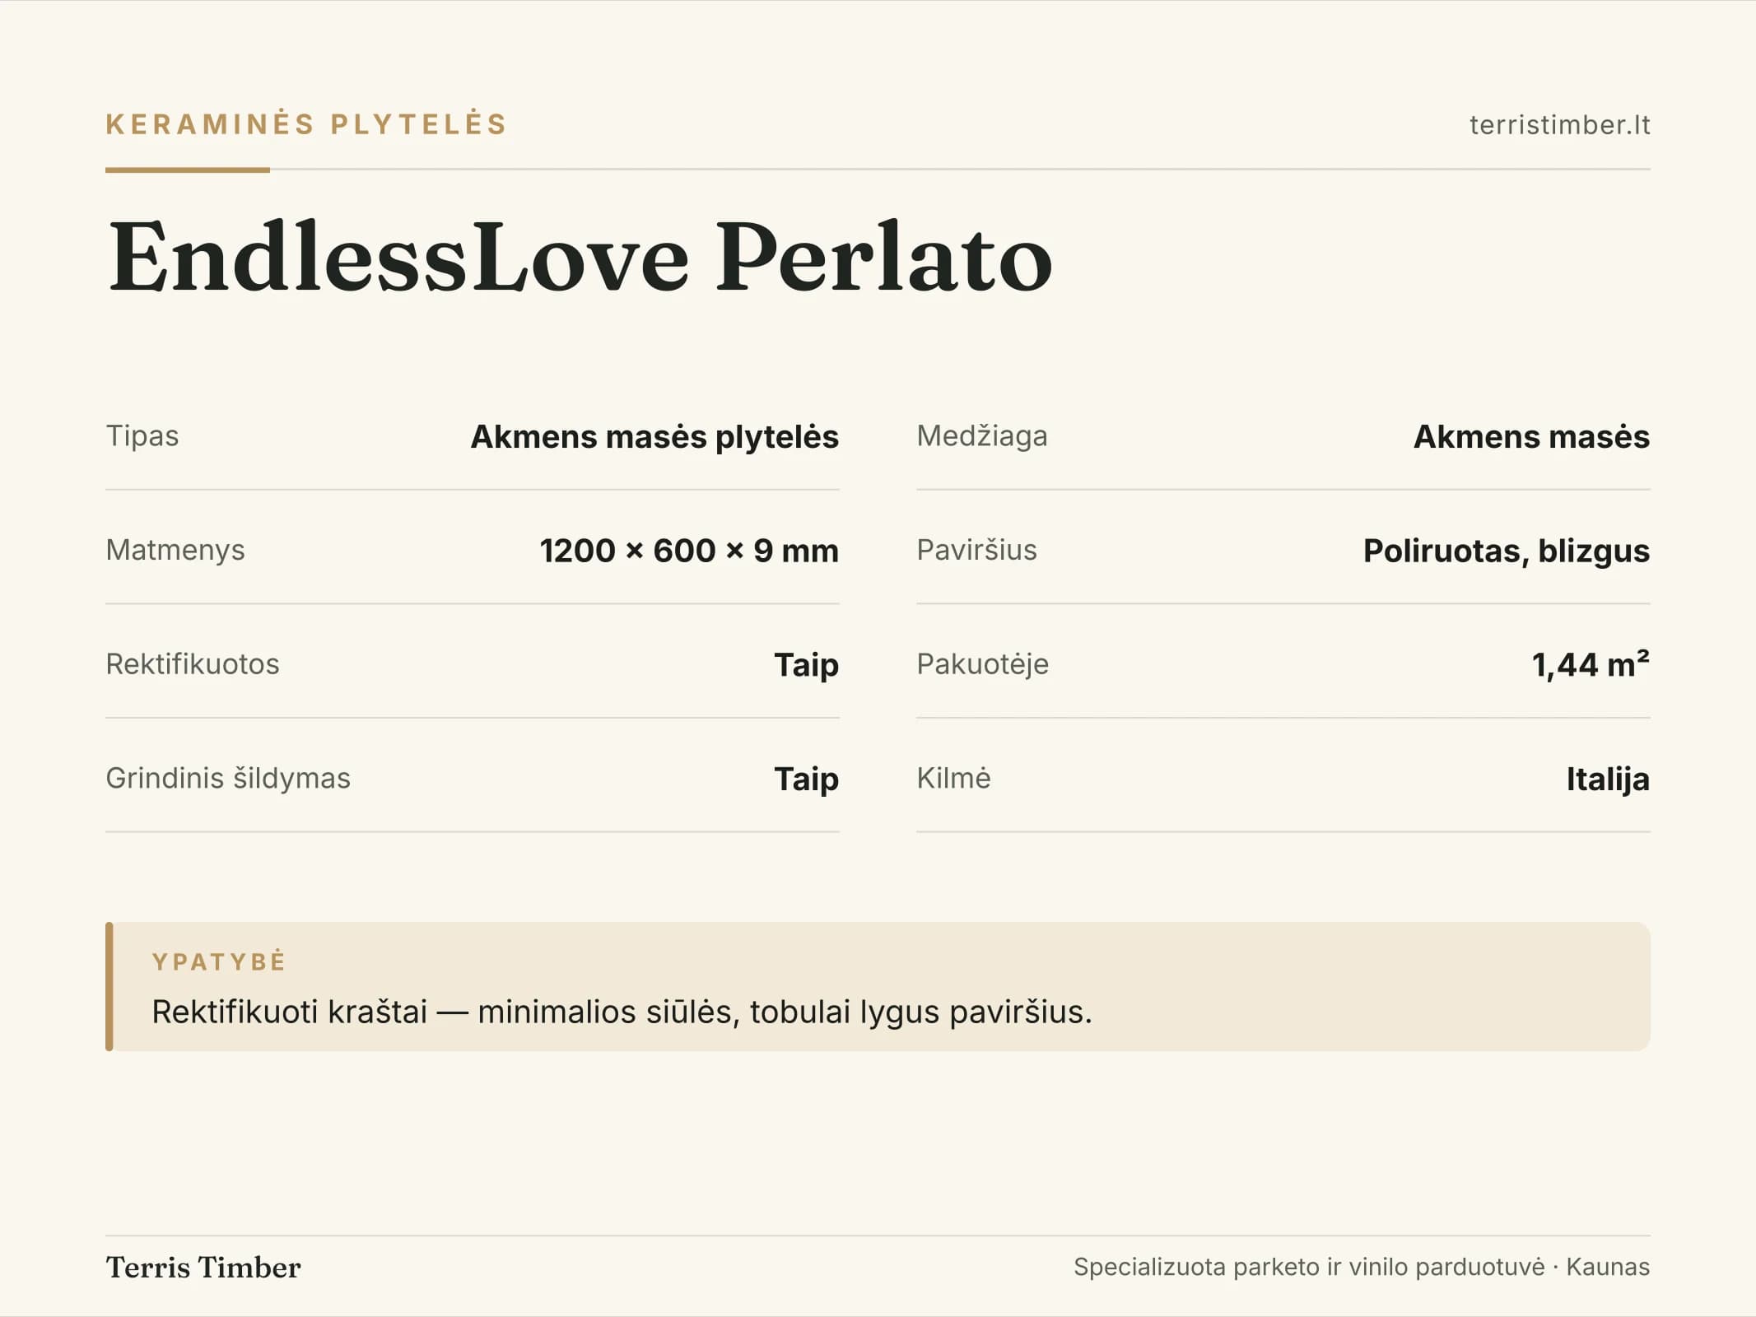The height and width of the screenshot is (1317, 1756).
Task: Select the 1200 × 600 × 9 mm dimension value
Action: tap(689, 551)
